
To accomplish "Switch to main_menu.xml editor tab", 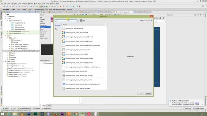I will tap(72, 12).
